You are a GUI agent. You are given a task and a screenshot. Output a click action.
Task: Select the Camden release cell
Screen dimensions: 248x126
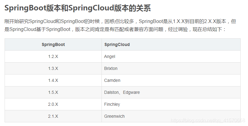112,80
